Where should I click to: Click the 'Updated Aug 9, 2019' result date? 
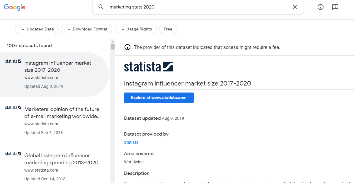coord(44,86)
